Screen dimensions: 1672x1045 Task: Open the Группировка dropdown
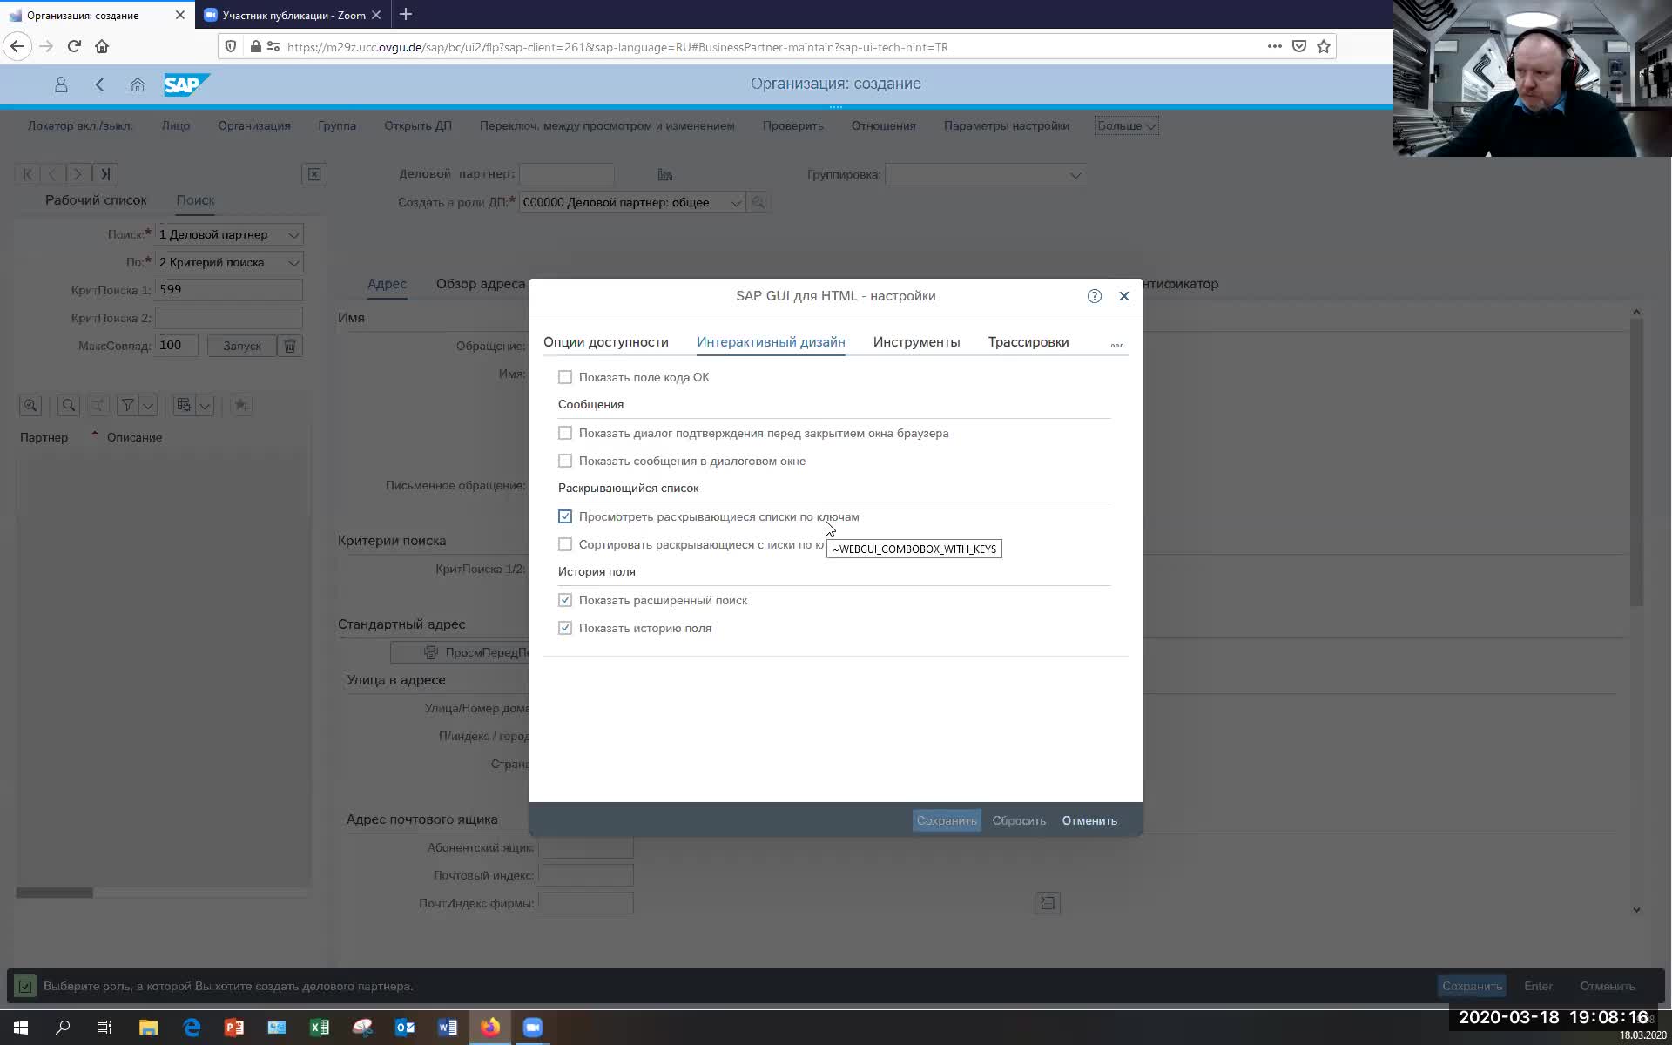click(x=985, y=175)
